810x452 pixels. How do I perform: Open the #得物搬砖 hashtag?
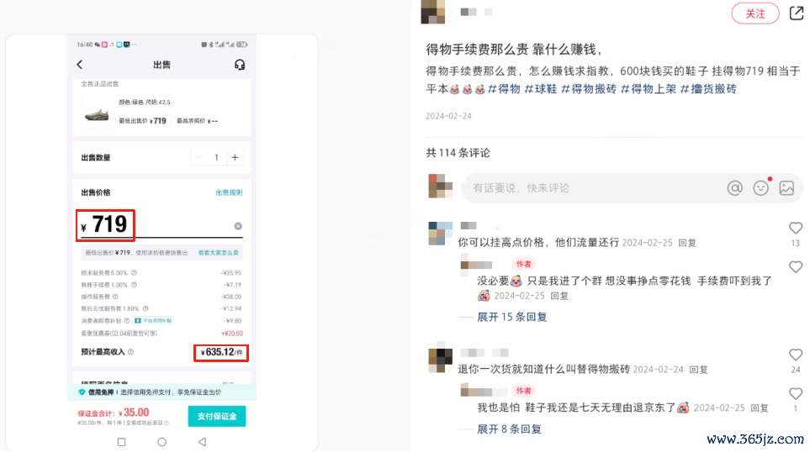[x=589, y=89]
